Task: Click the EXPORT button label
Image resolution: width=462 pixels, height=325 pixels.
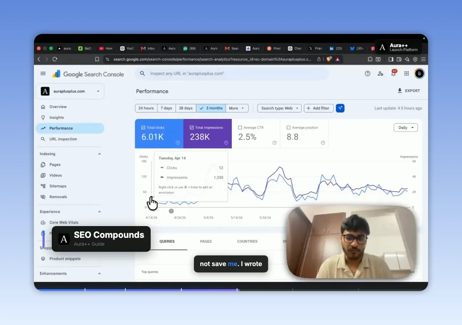Action: coord(412,91)
